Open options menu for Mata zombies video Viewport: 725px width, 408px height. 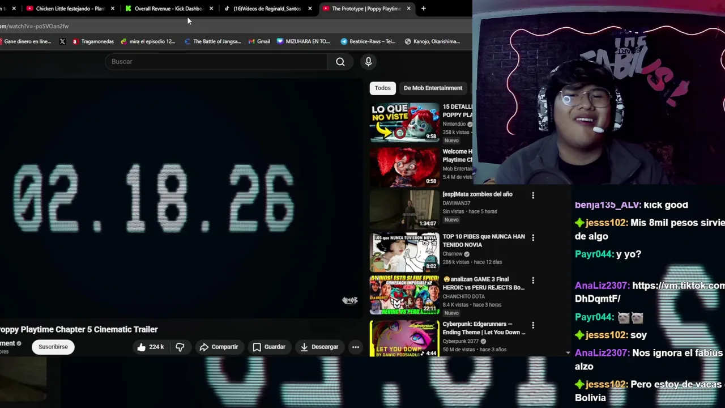tap(533, 195)
